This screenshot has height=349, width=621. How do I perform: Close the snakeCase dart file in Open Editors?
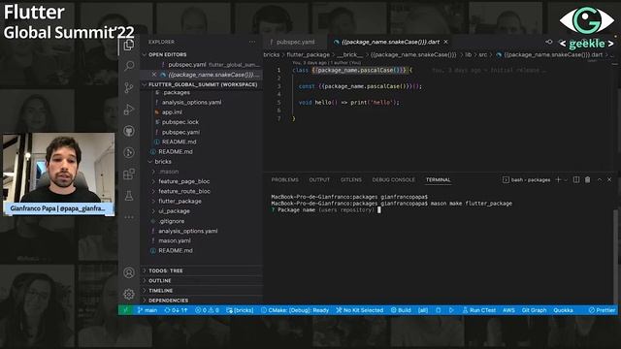tap(154, 75)
